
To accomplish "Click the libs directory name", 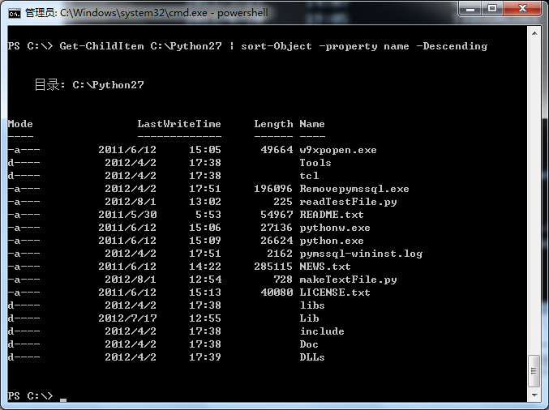I will [x=312, y=305].
